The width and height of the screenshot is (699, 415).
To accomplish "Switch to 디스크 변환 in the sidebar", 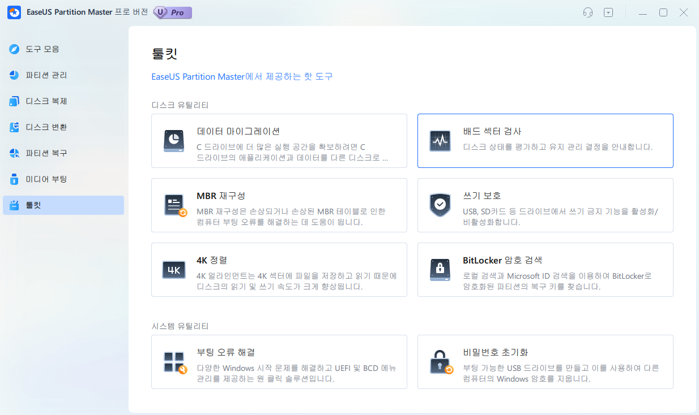I will (x=46, y=127).
